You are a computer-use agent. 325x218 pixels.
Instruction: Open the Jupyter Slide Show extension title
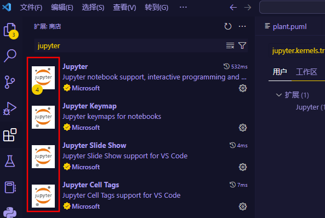tap(94, 146)
